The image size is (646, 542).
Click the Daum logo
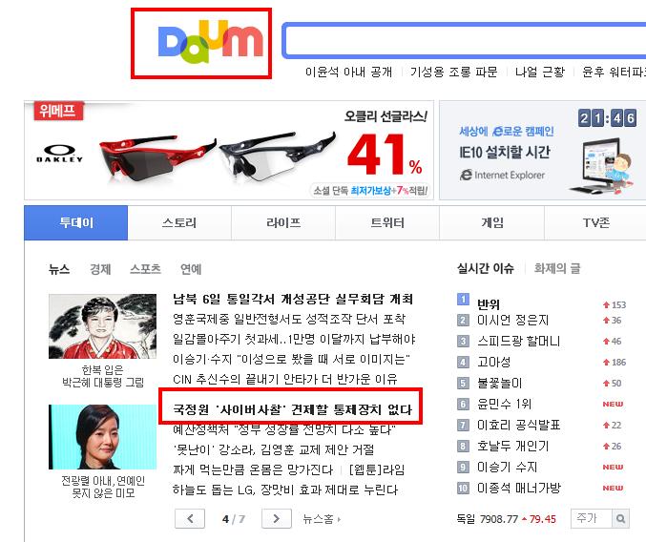click(x=211, y=41)
